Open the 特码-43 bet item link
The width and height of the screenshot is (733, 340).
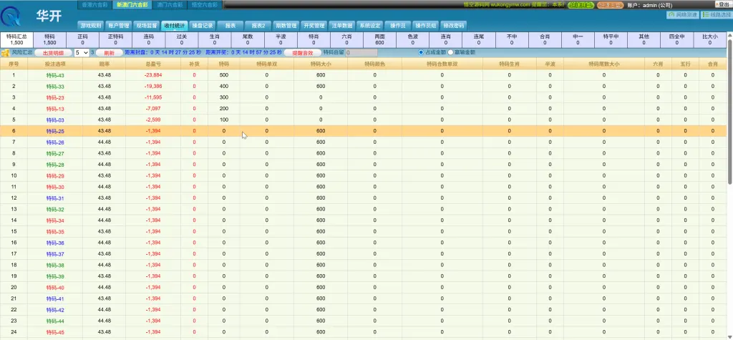55,75
